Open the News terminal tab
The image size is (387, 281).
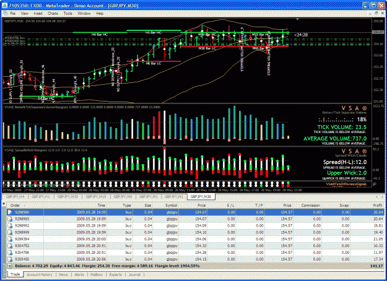pyautogui.click(x=63, y=274)
